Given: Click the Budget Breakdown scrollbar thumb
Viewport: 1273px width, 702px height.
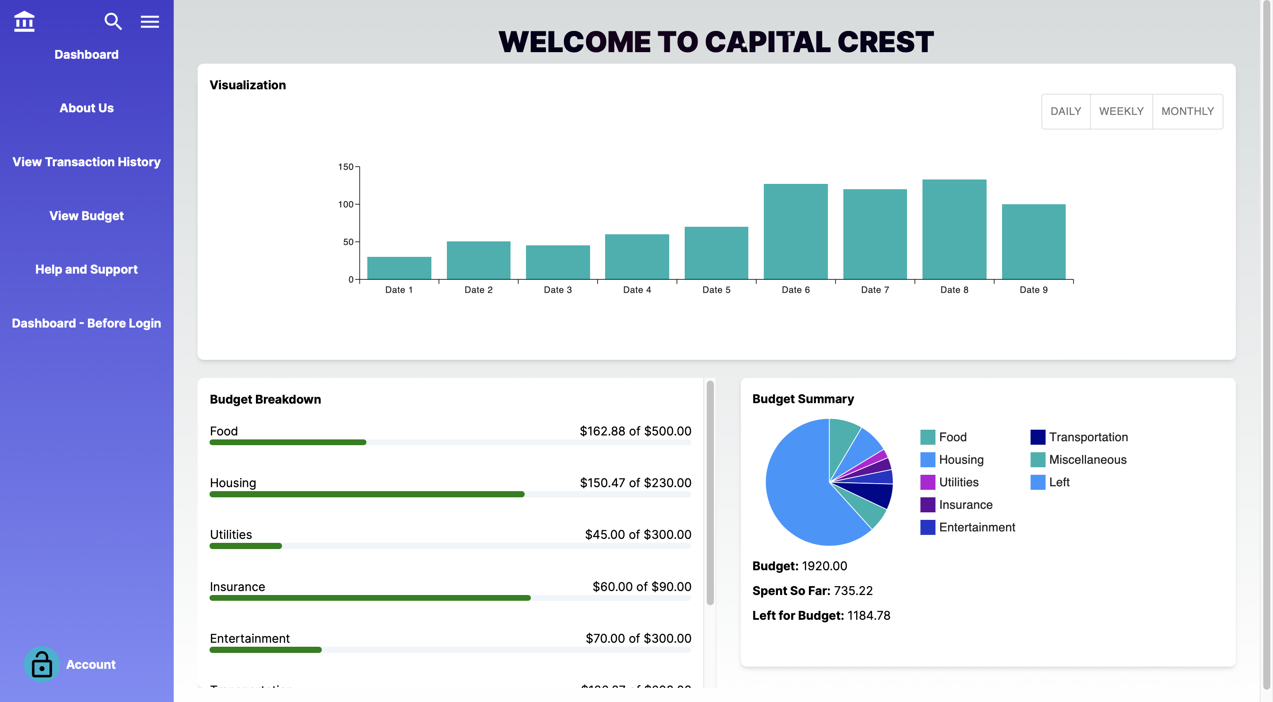Looking at the screenshot, I should coord(710,493).
